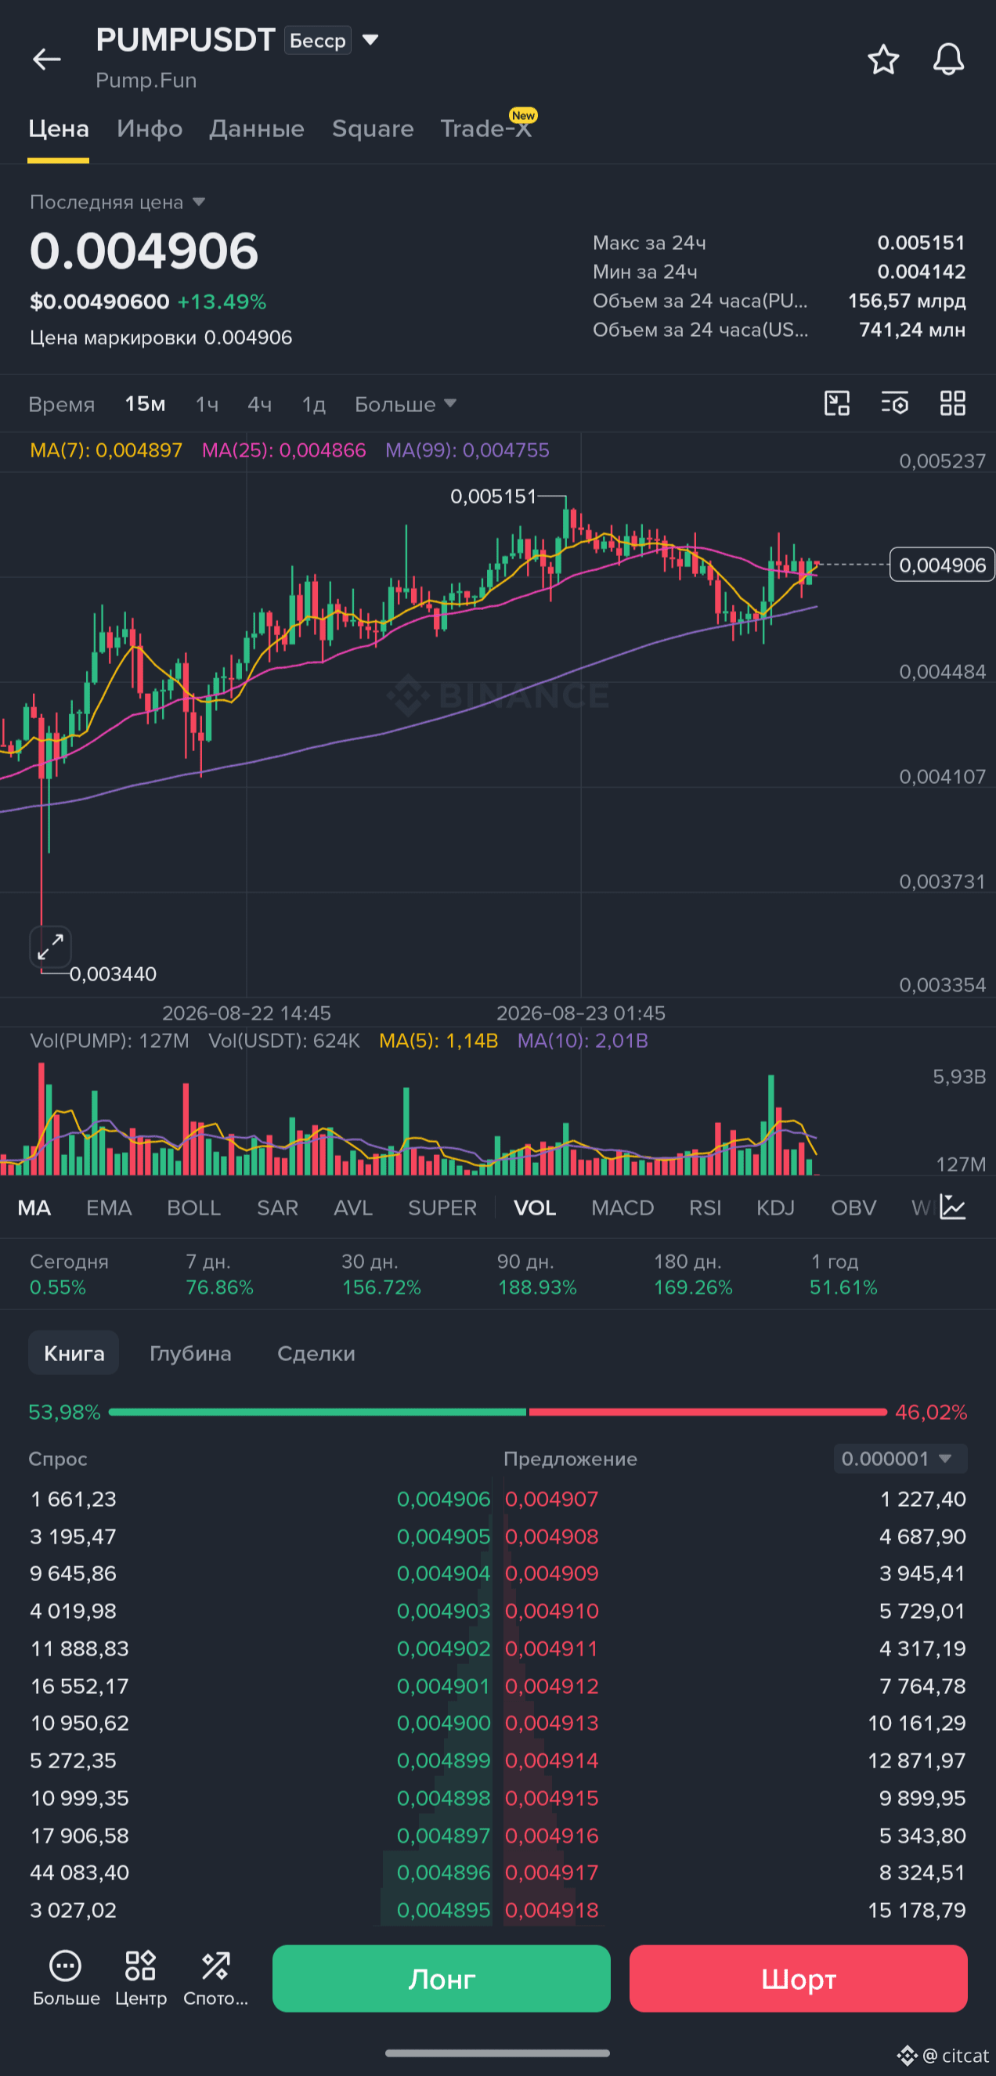
Task: Expand the PUMPUSDT pair selector arrow
Action: (370, 39)
